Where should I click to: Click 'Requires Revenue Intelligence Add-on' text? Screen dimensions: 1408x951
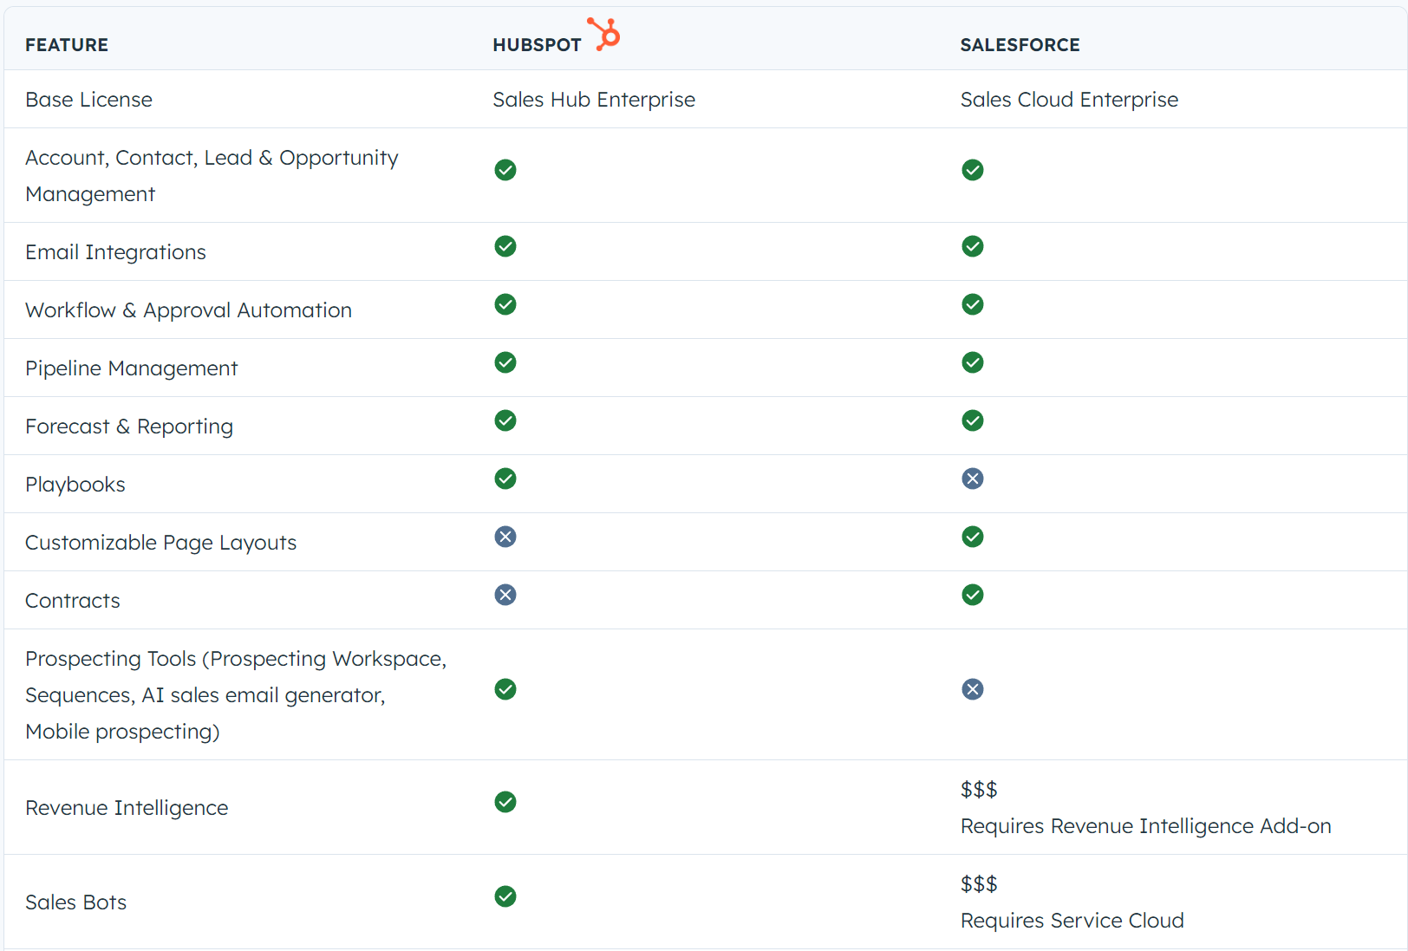coord(1145,826)
